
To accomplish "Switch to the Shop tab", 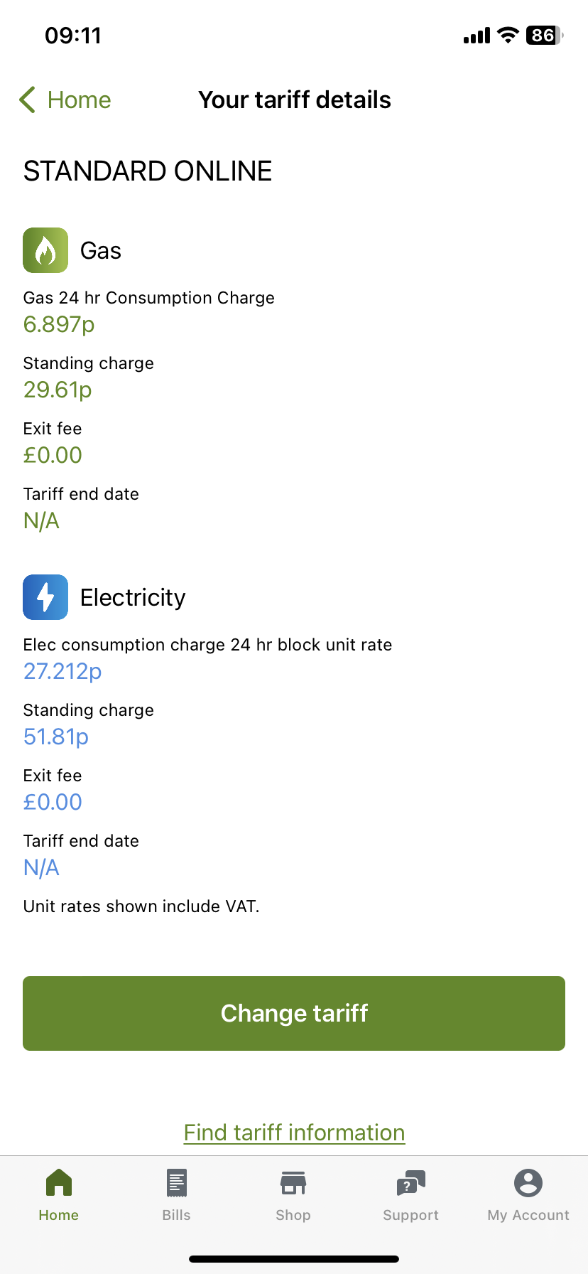I will [x=293, y=1194].
